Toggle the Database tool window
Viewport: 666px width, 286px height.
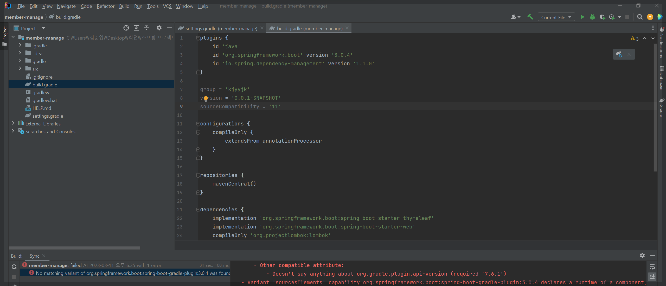click(x=662, y=78)
